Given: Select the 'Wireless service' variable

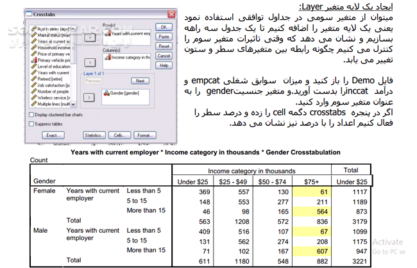Looking at the screenshot, I should (x=51, y=98).
